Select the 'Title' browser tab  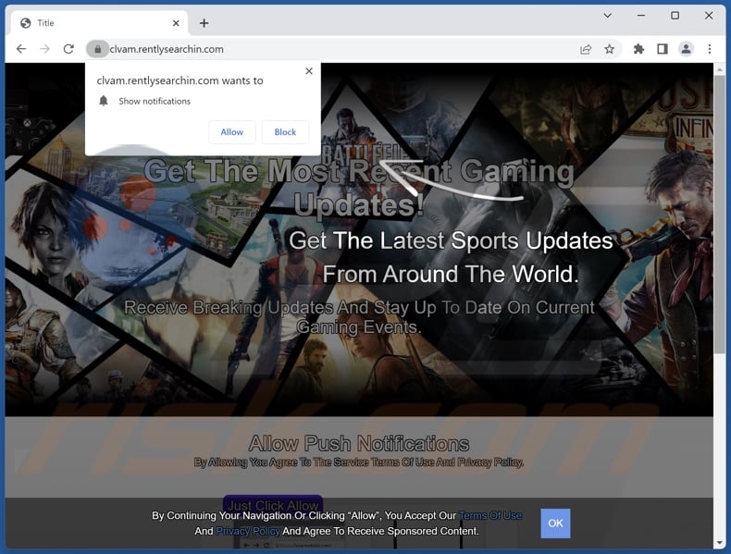tap(97, 23)
